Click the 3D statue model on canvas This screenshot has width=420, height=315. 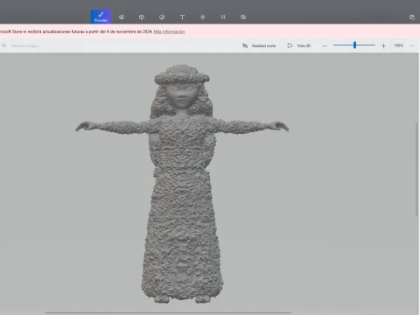pyautogui.click(x=182, y=184)
